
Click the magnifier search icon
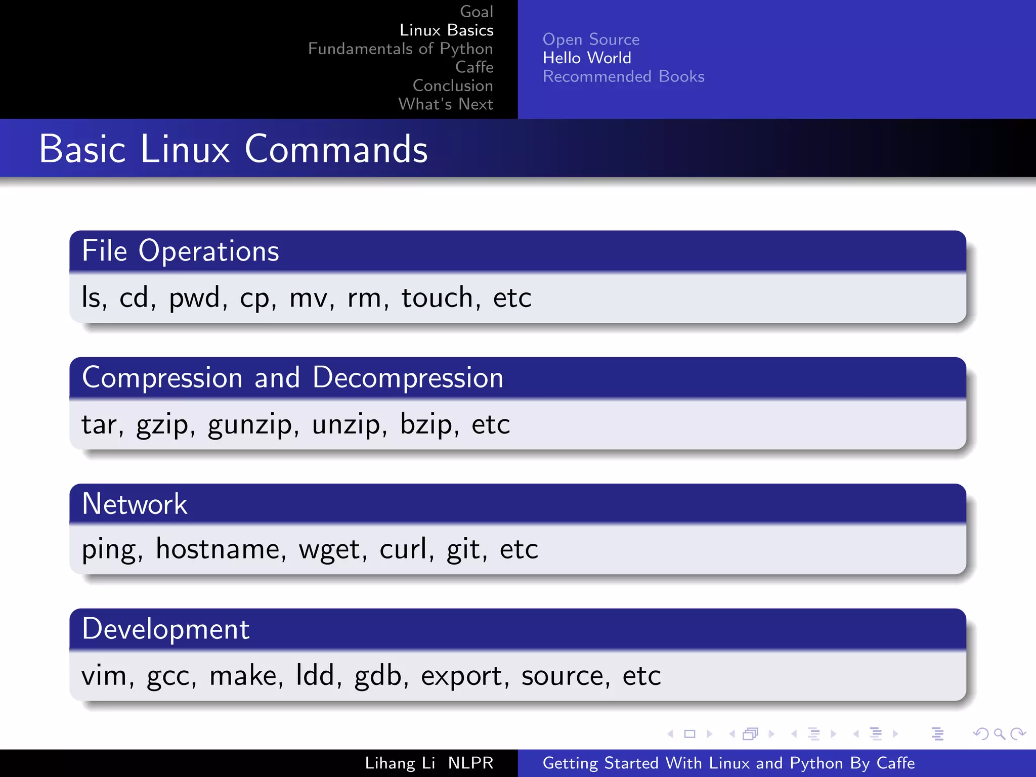[1000, 734]
